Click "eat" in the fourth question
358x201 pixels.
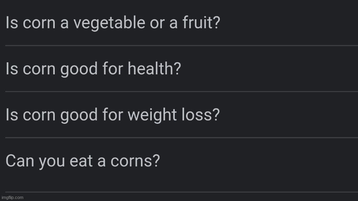81,161
